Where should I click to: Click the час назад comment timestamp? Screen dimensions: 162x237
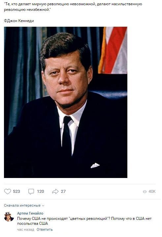pyautogui.click(x=25, y=230)
